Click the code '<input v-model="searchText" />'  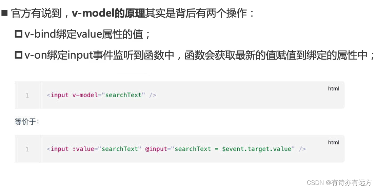[101, 95]
